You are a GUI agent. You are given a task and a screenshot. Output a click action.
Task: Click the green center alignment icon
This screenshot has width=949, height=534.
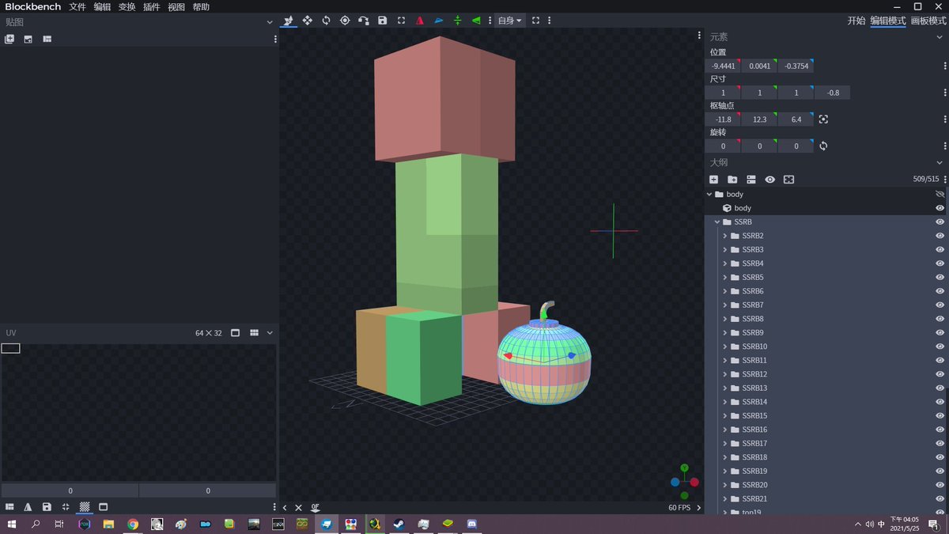tap(457, 21)
